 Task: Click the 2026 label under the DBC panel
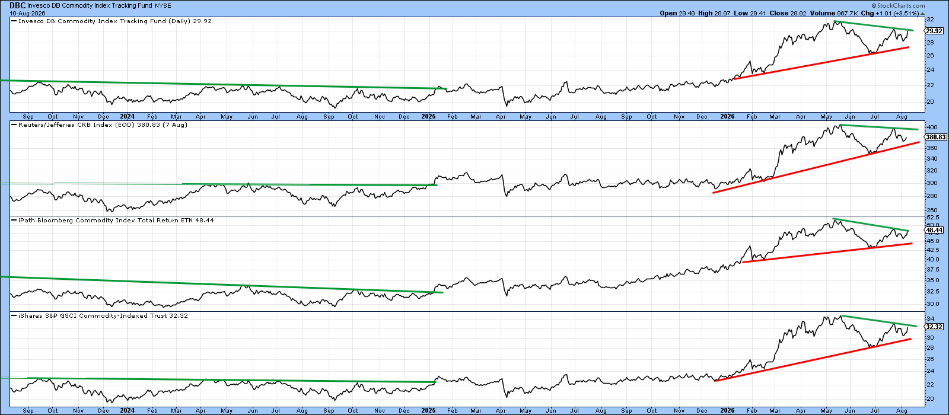[727, 117]
